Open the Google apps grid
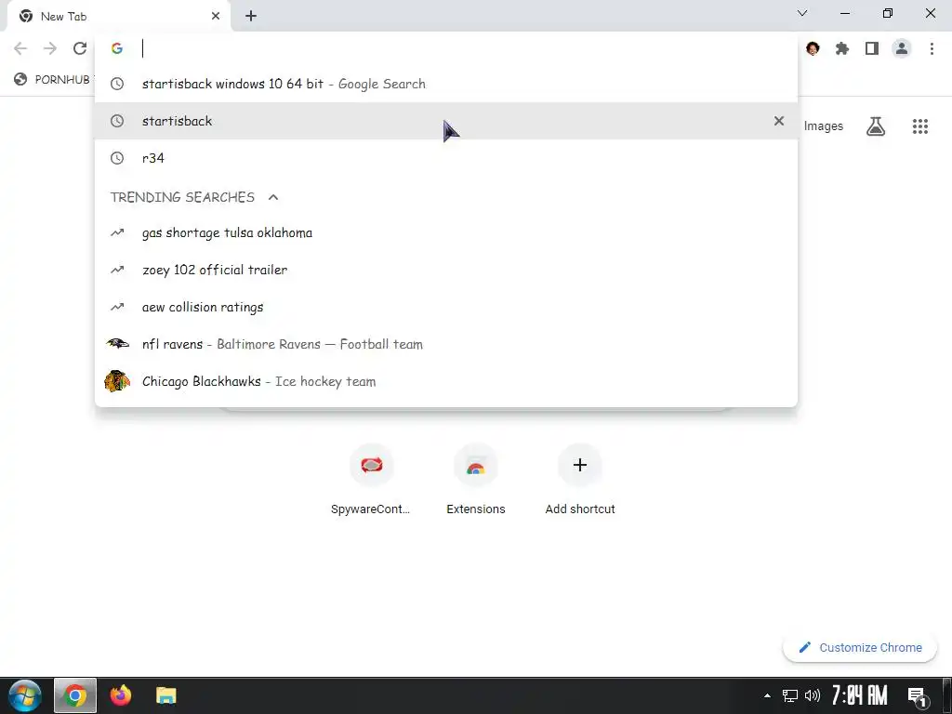The height and width of the screenshot is (714, 952). pyautogui.click(x=919, y=126)
